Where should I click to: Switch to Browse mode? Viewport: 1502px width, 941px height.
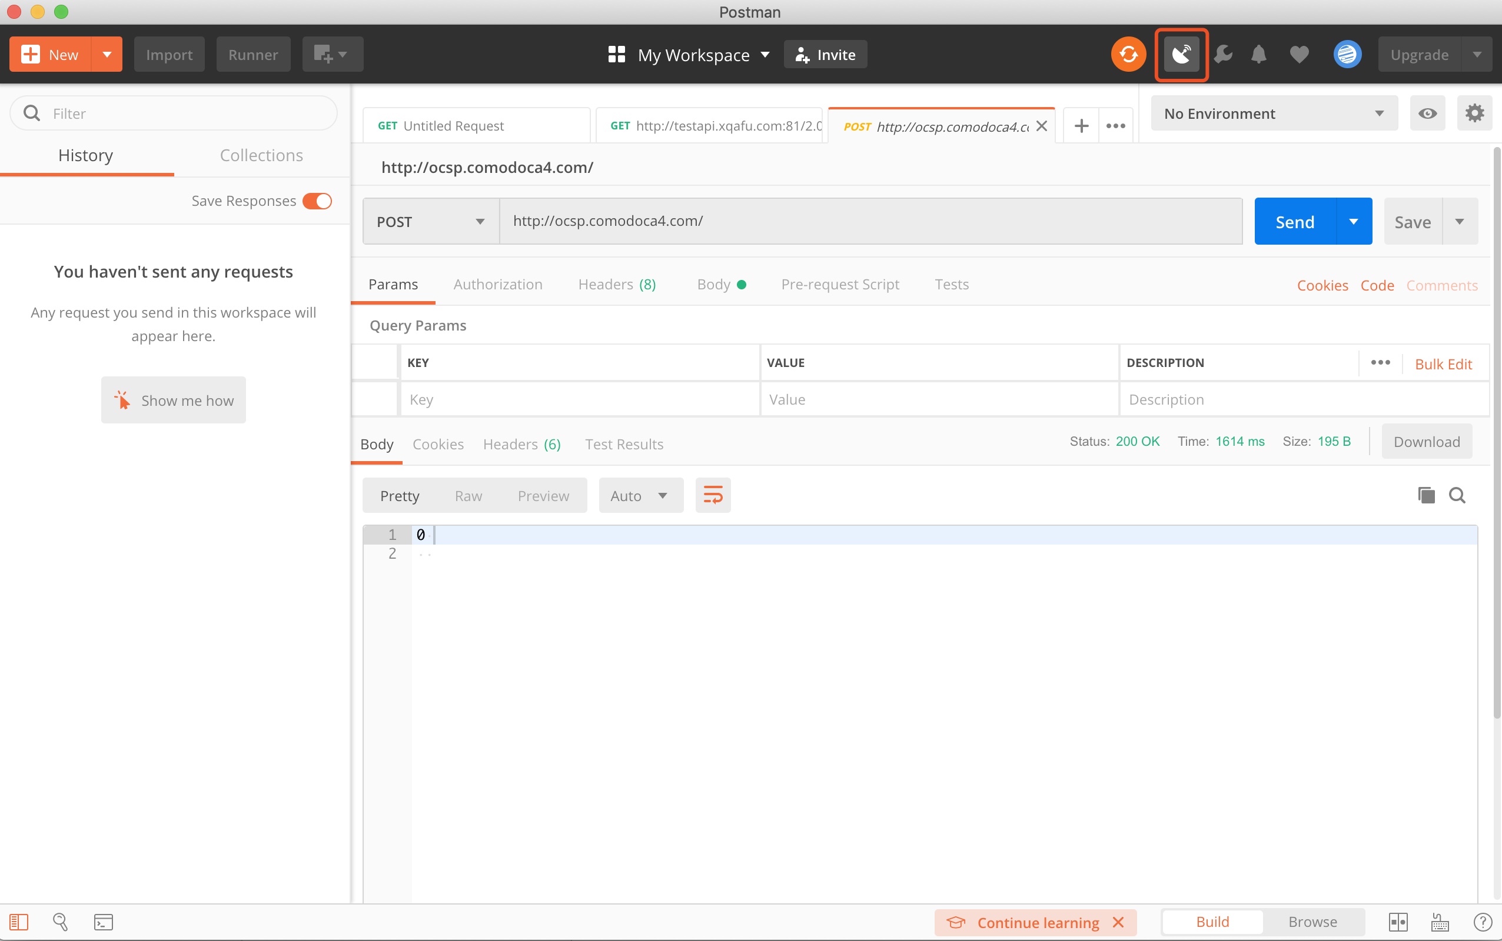(1312, 922)
